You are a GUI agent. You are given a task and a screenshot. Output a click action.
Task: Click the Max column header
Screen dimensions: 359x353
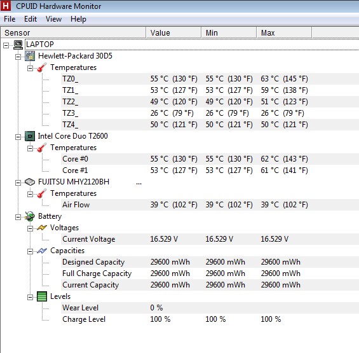(x=284, y=33)
